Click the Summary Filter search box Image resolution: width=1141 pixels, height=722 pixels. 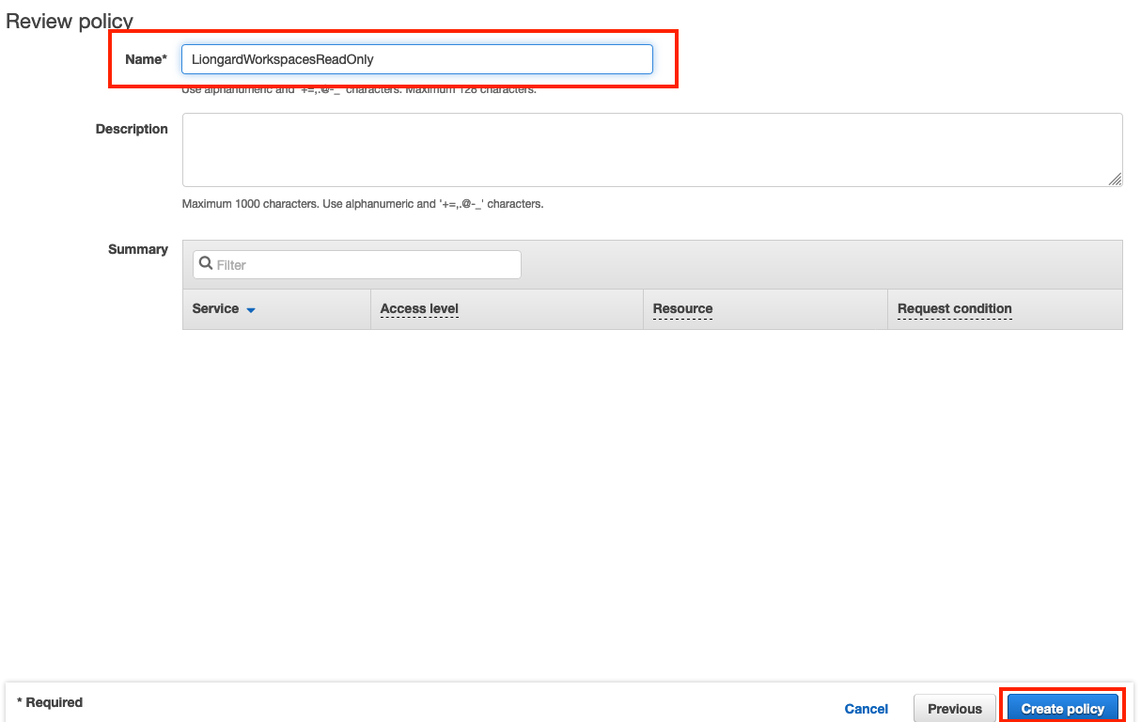click(x=357, y=265)
